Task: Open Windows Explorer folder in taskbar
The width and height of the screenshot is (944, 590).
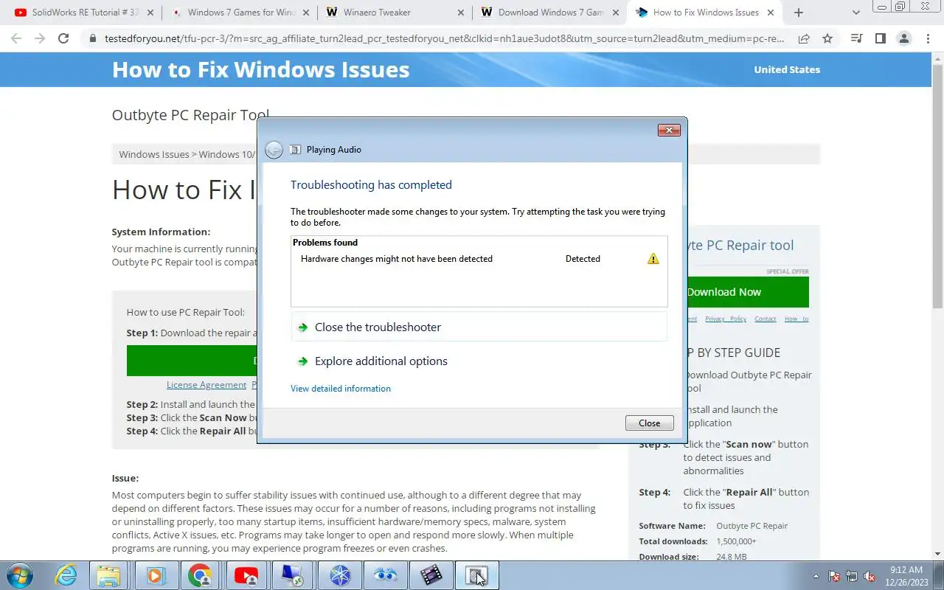Action: tap(109, 575)
